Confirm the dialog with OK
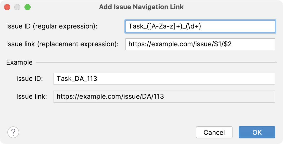 click(257, 132)
